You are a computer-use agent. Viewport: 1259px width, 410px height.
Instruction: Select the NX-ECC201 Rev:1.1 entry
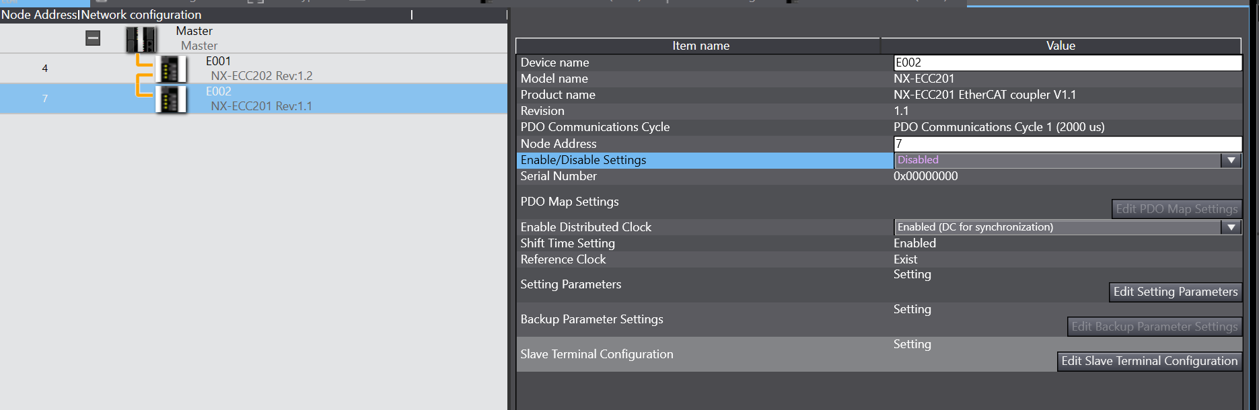point(261,106)
